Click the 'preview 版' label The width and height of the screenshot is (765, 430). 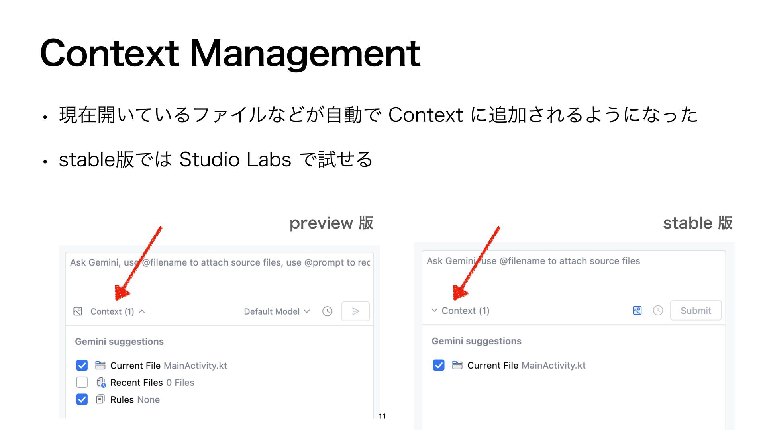331,223
